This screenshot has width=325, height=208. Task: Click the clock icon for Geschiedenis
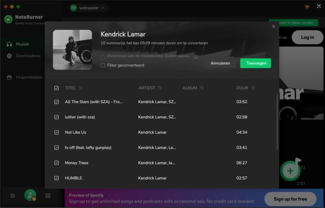[x=9, y=56]
